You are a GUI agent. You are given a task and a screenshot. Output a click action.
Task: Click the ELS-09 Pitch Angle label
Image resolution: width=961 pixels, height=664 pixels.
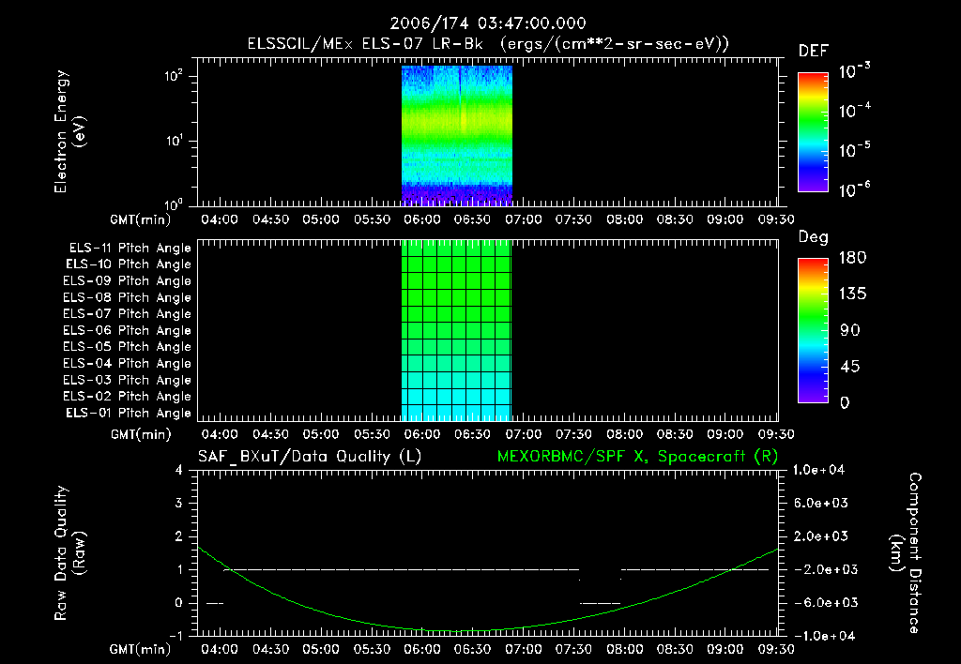(x=127, y=281)
